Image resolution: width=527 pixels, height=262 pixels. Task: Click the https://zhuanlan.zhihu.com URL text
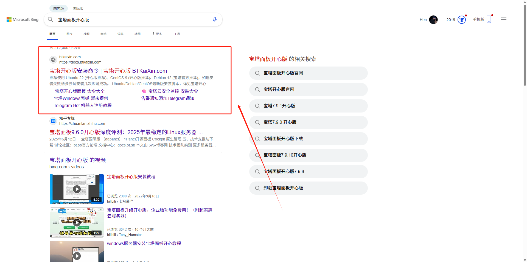[x=82, y=123]
